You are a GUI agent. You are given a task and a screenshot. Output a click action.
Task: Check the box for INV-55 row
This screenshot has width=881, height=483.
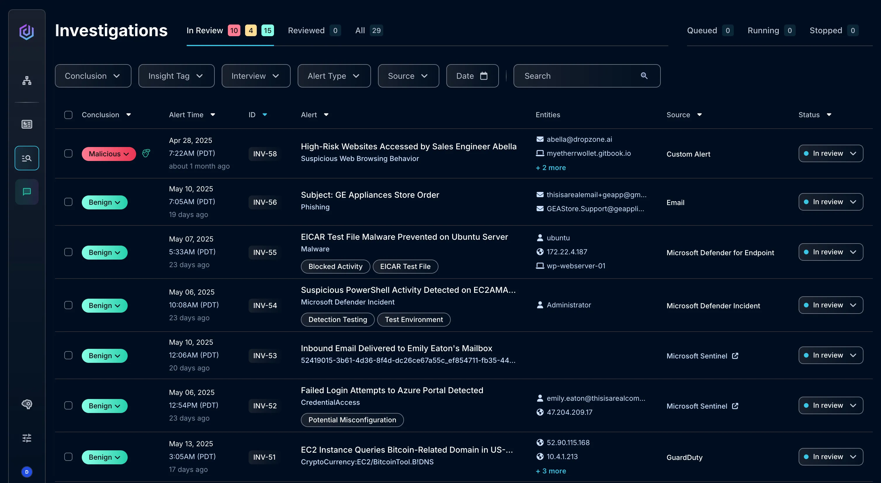[x=68, y=252]
